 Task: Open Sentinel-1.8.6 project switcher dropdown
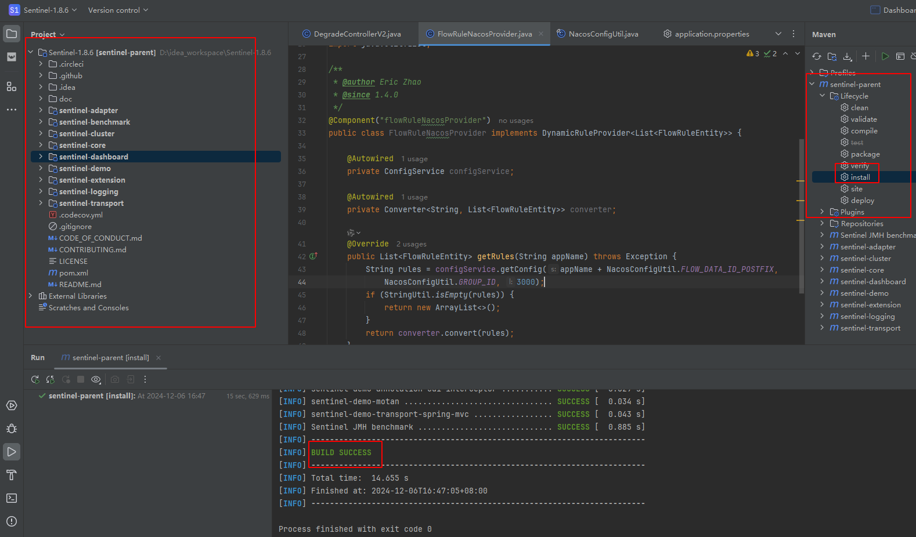43,10
